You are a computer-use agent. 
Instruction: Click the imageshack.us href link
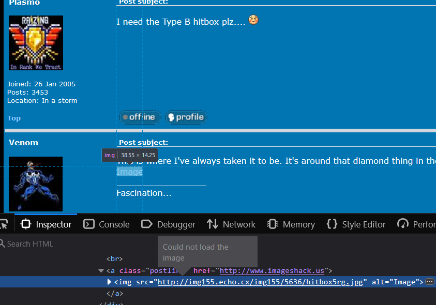pos(272,270)
